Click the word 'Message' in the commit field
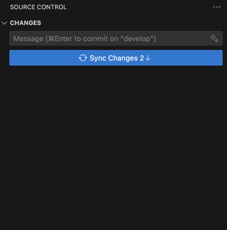The height and width of the screenshot is (230, 227). pos(28,39)
